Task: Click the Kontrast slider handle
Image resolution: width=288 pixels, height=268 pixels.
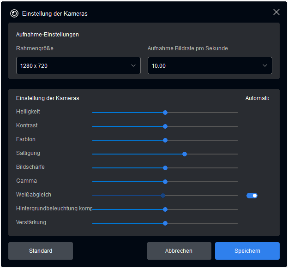Action: [x=165, y=126]
